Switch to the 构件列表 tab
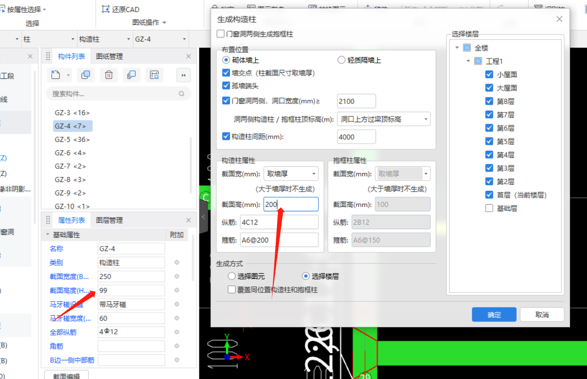 [x=71, y=57]
